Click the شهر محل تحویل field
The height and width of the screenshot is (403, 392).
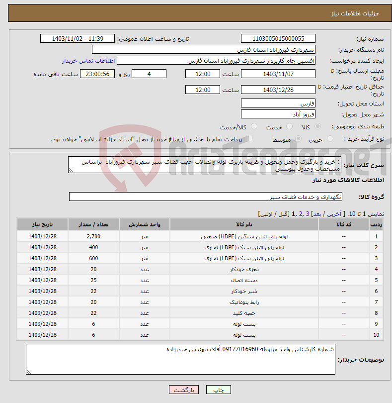(x=278, y=114)
